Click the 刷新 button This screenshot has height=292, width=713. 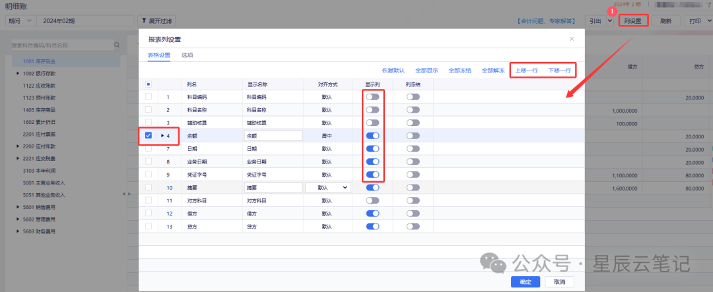(x=665, y=21)
